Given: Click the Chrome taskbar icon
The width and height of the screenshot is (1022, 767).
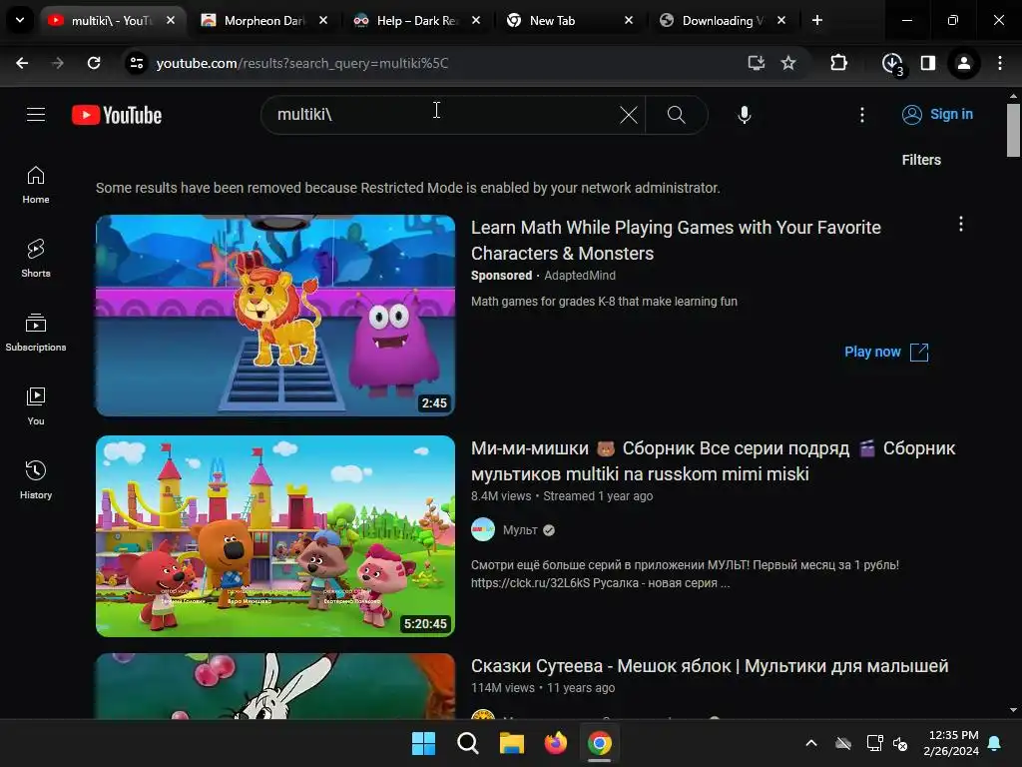Looking at the screenshot, I should (599, 743).
